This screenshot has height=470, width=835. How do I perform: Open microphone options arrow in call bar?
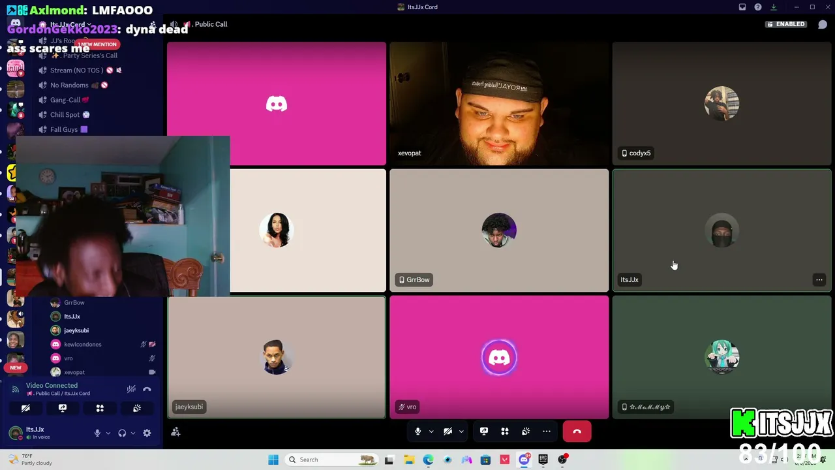(x=431, y=431)
